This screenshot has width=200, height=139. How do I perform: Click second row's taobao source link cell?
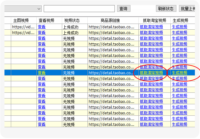click(113, 33)
